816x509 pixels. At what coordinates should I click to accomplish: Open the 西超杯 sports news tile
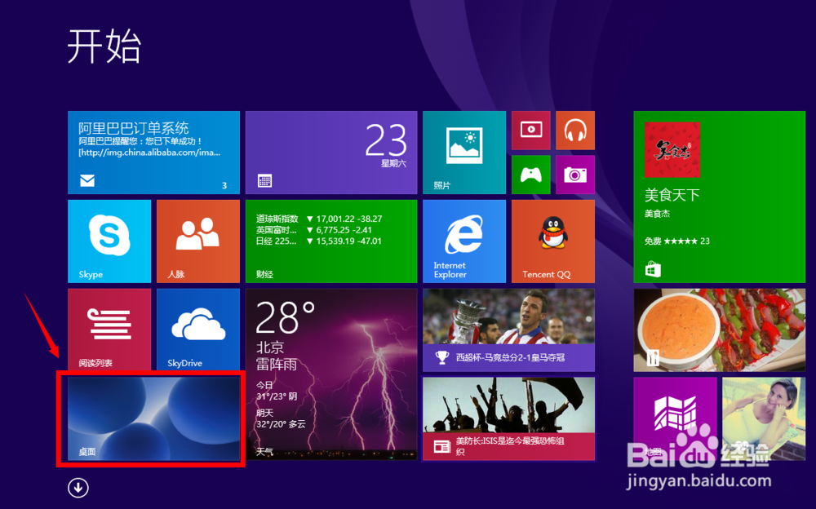point(508,330)
